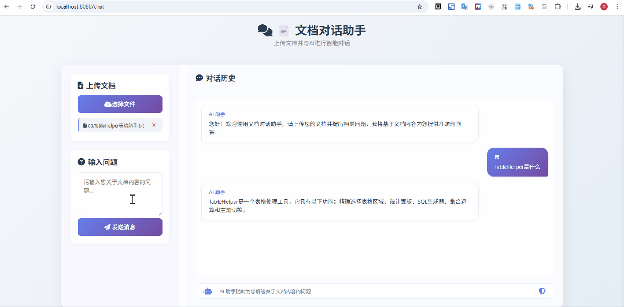Click the grey round 'md' extension icon
The image size is (624, 307).
[491, 7]
